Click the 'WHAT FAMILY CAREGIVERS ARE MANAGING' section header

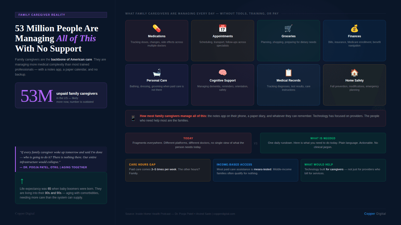(202, 13)
